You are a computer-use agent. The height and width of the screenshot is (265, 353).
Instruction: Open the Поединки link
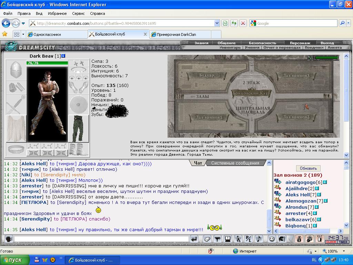pyautogui.click(x=314, y=48)
